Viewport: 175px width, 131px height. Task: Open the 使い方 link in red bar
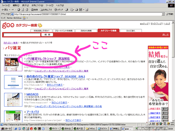coord(165,35)
